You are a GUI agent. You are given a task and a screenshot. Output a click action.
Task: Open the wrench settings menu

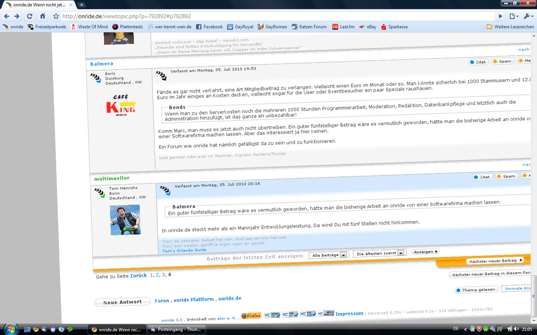click(528, 16)
